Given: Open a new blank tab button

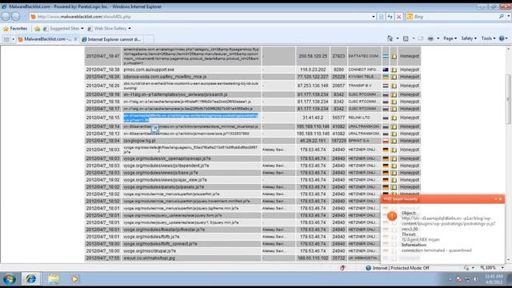Looking at the screenshot, I should tap(149, 39).
